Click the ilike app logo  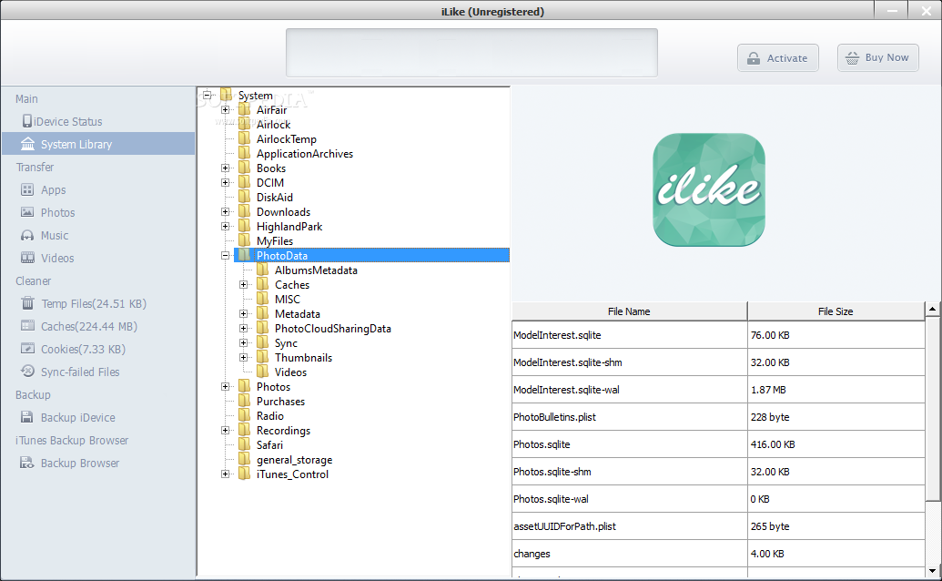pyautogui.click(x=709, y=189)
